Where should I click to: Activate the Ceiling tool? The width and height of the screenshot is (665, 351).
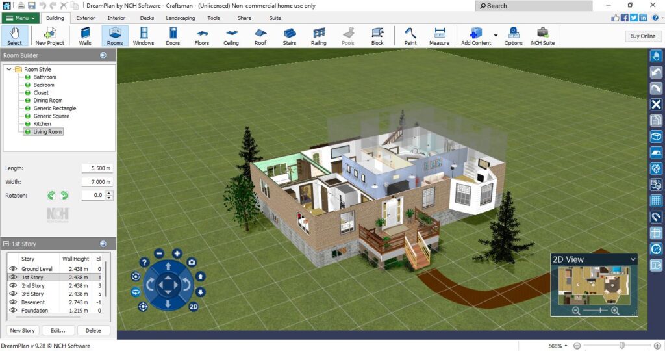pyautogui.click(x=231, y=36)
